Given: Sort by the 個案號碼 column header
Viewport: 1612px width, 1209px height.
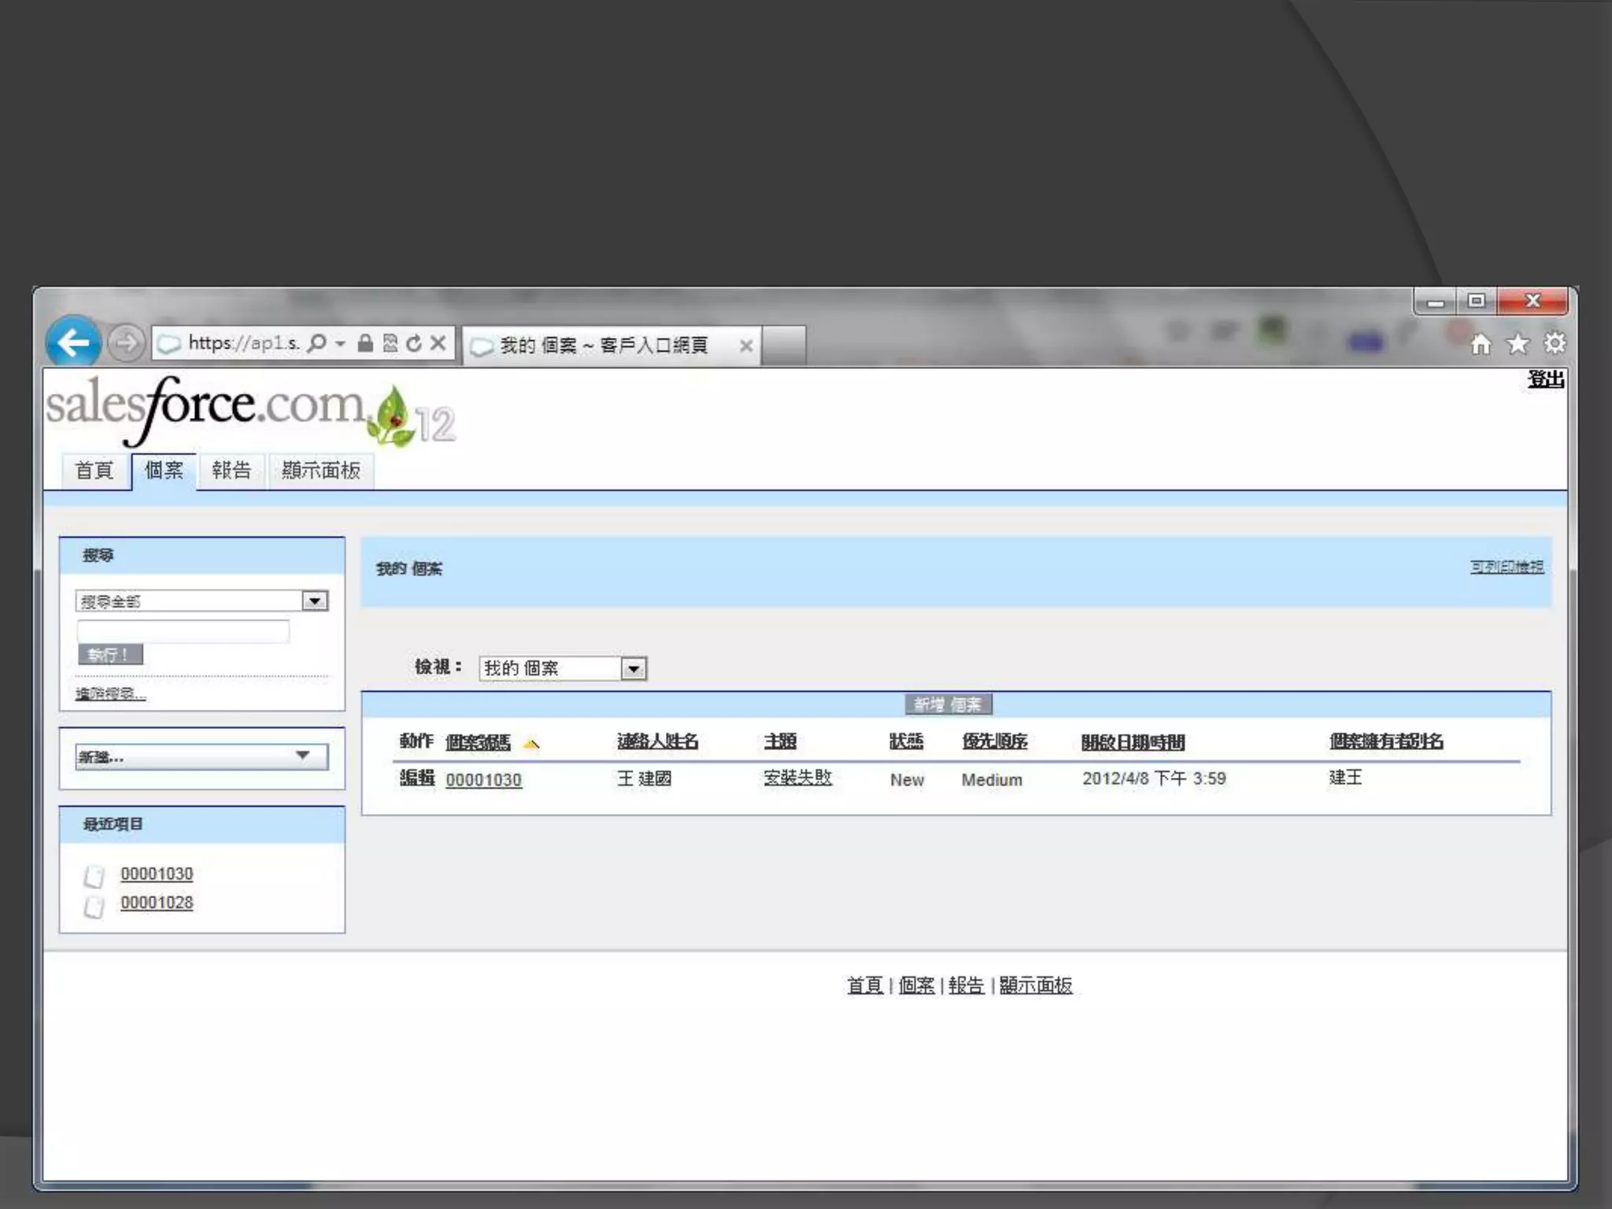Looking at the screenshot, I should (x=478, y=742).
